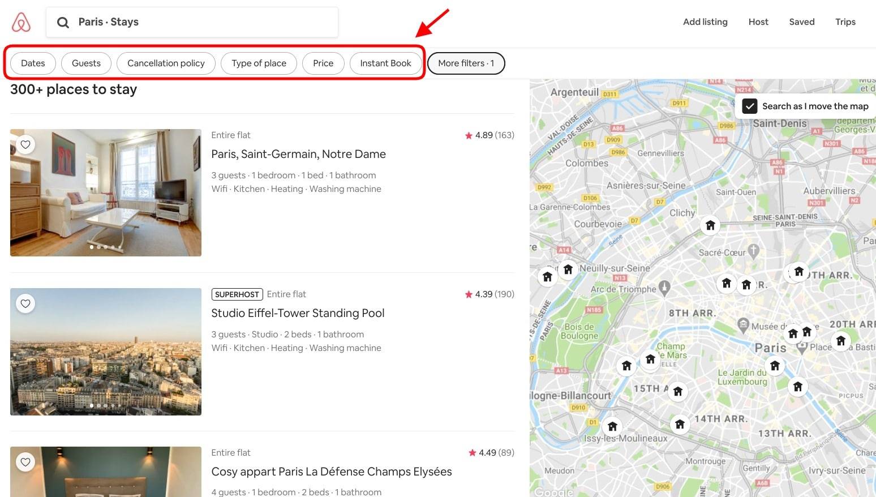
Task: Click the search magnifier icon
Action: pos(63,22)
